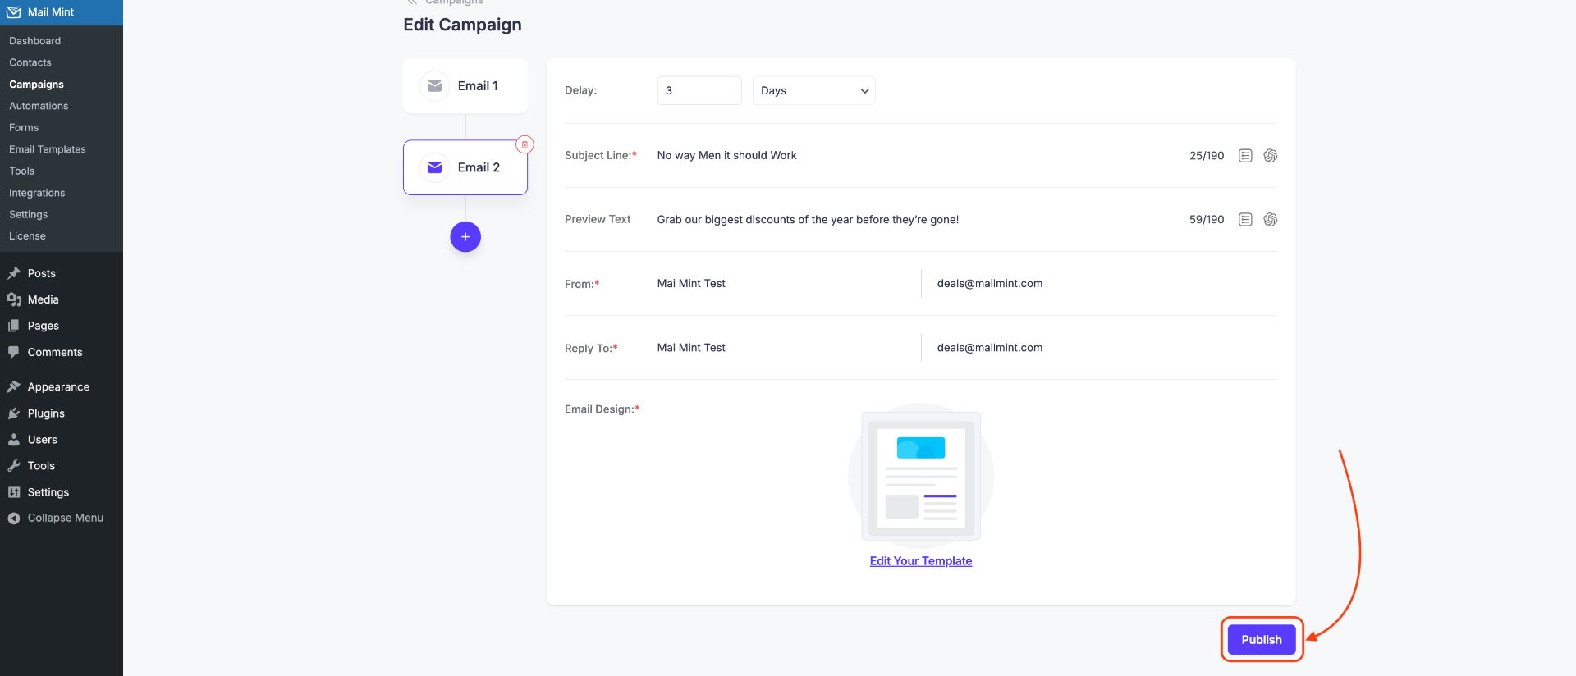Screen dimensions: 1576x676
Task: Click the WordPress Settings sliders icon
Action: point(14,492)
